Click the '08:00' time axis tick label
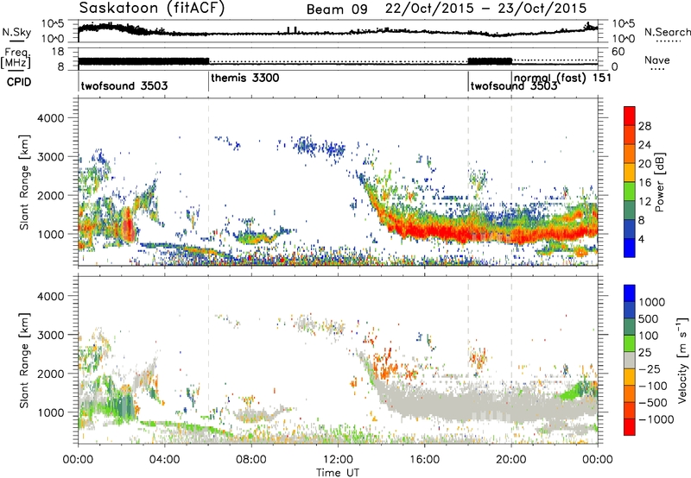Screen dimensions: 691x478 point(251,460)
